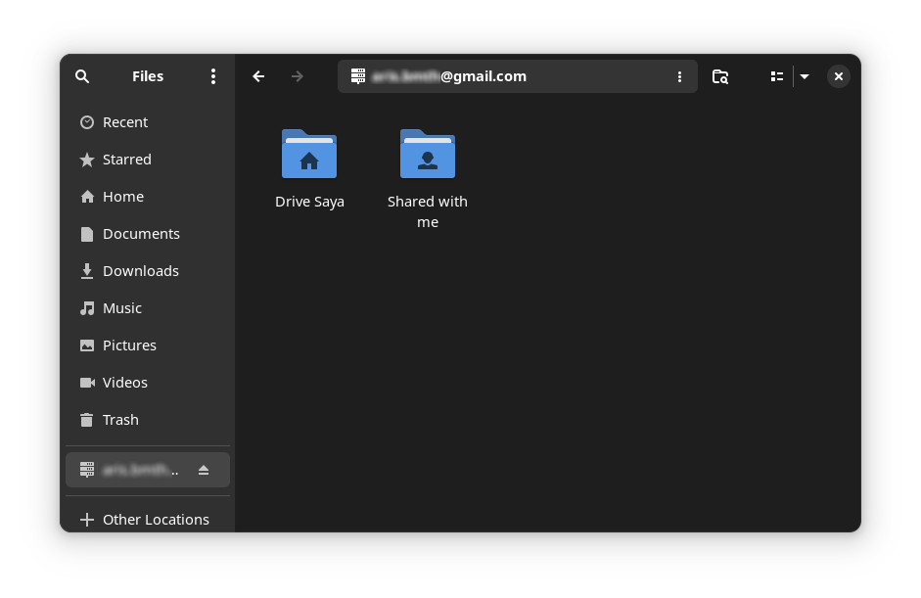Open path bar options menu beside gmail.com
Image resolution: width=921 pixels, height=598 pixels.
(x=680, y=76)
